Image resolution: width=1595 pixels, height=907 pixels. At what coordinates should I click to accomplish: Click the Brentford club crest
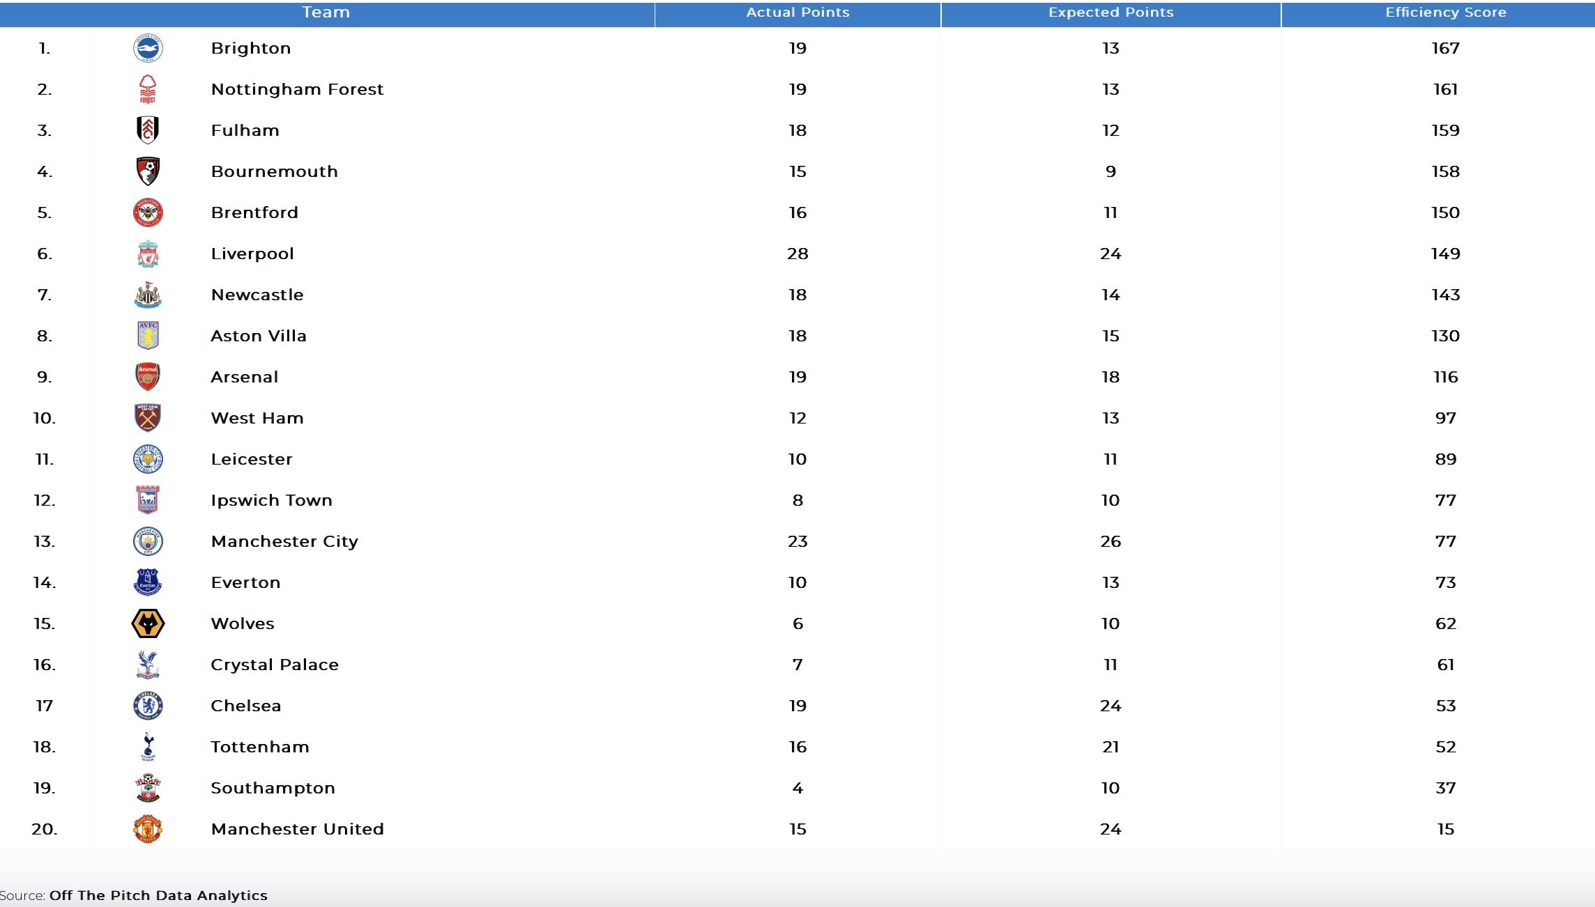click(148, 212)
